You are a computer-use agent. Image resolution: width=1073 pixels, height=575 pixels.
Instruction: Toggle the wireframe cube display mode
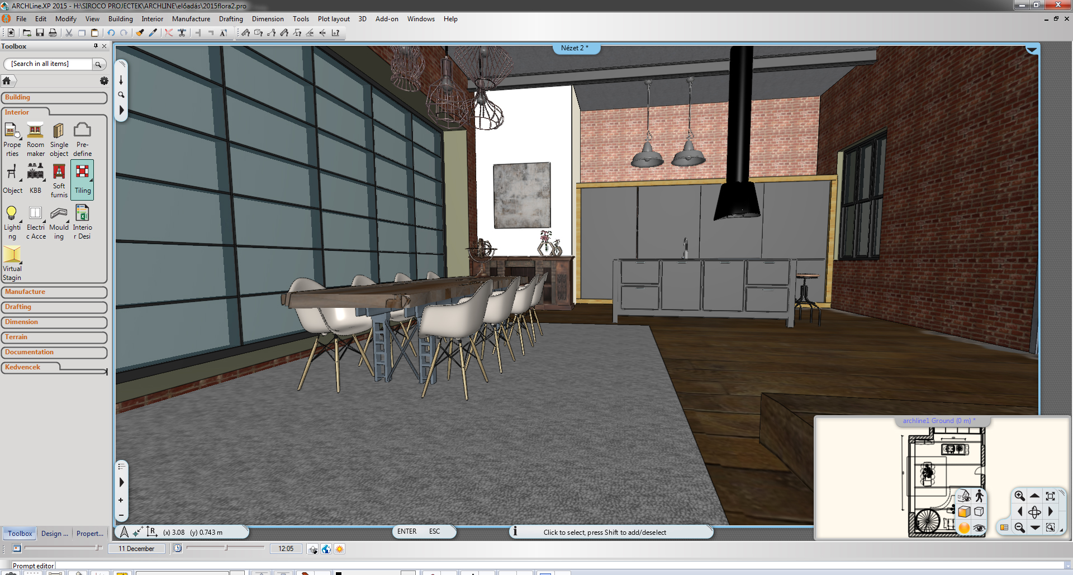point(979,511)
